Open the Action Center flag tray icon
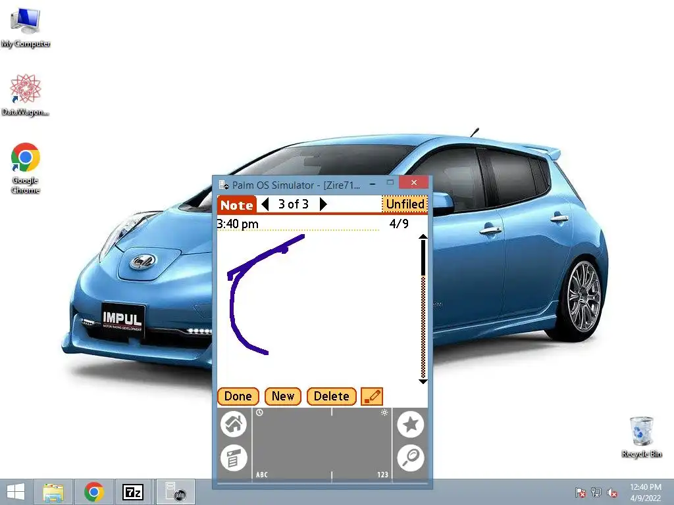Viewport: 674px width, 505px height. (580, 493)
